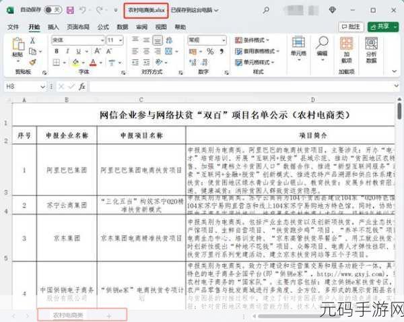Image resolution: width=404 pixels, height=322 pixels.
Task: Toggle Bold formatting
Action: [57, 51]
